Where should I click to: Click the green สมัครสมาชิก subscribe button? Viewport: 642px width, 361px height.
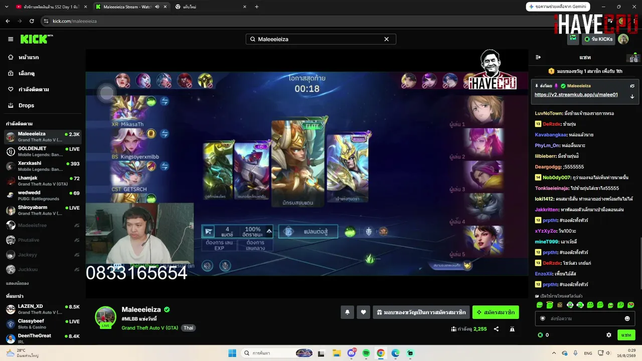496,312
